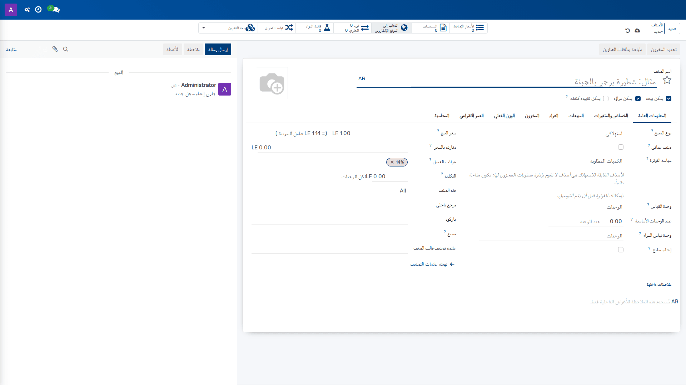Click help icon beside product type (نوع المنتج)

[x=652, y=131]
